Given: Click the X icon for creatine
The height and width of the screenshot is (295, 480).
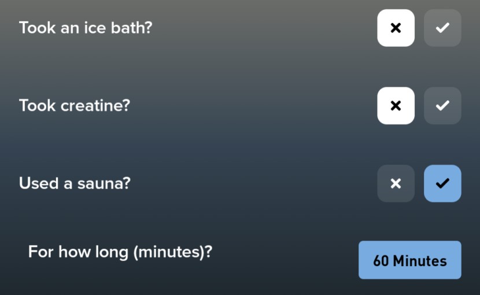Looking at the screenshot, I should [x=396, y=106].
